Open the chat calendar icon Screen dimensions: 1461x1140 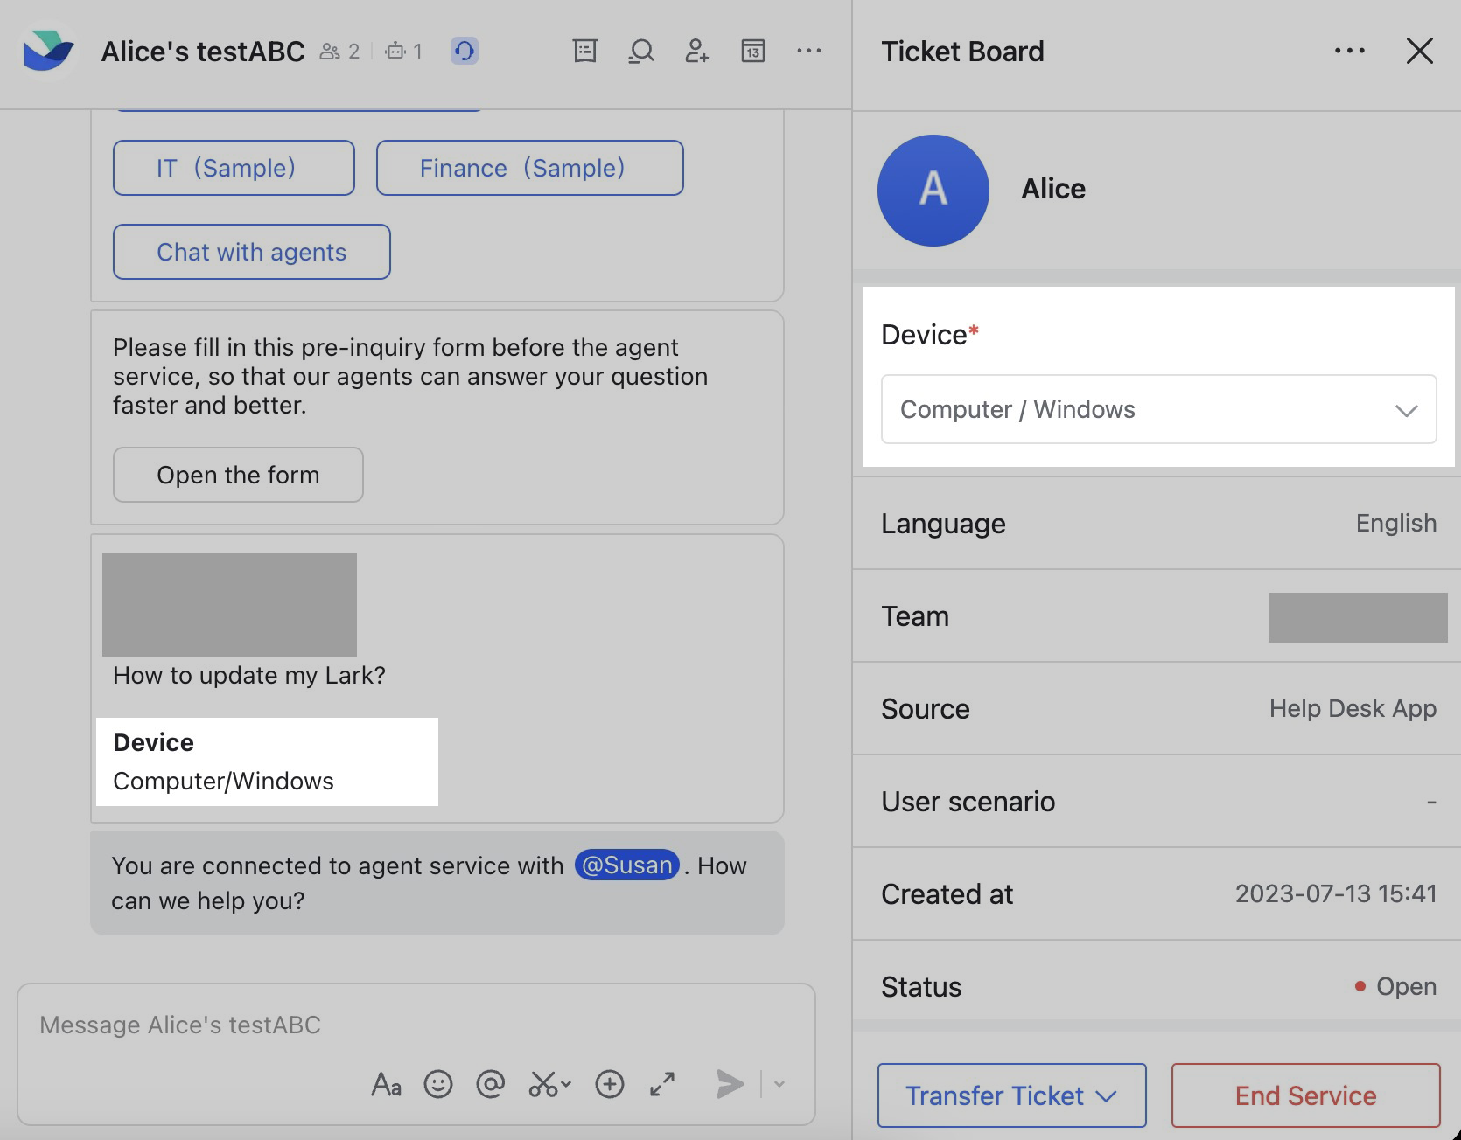click(x=751, y=51)
